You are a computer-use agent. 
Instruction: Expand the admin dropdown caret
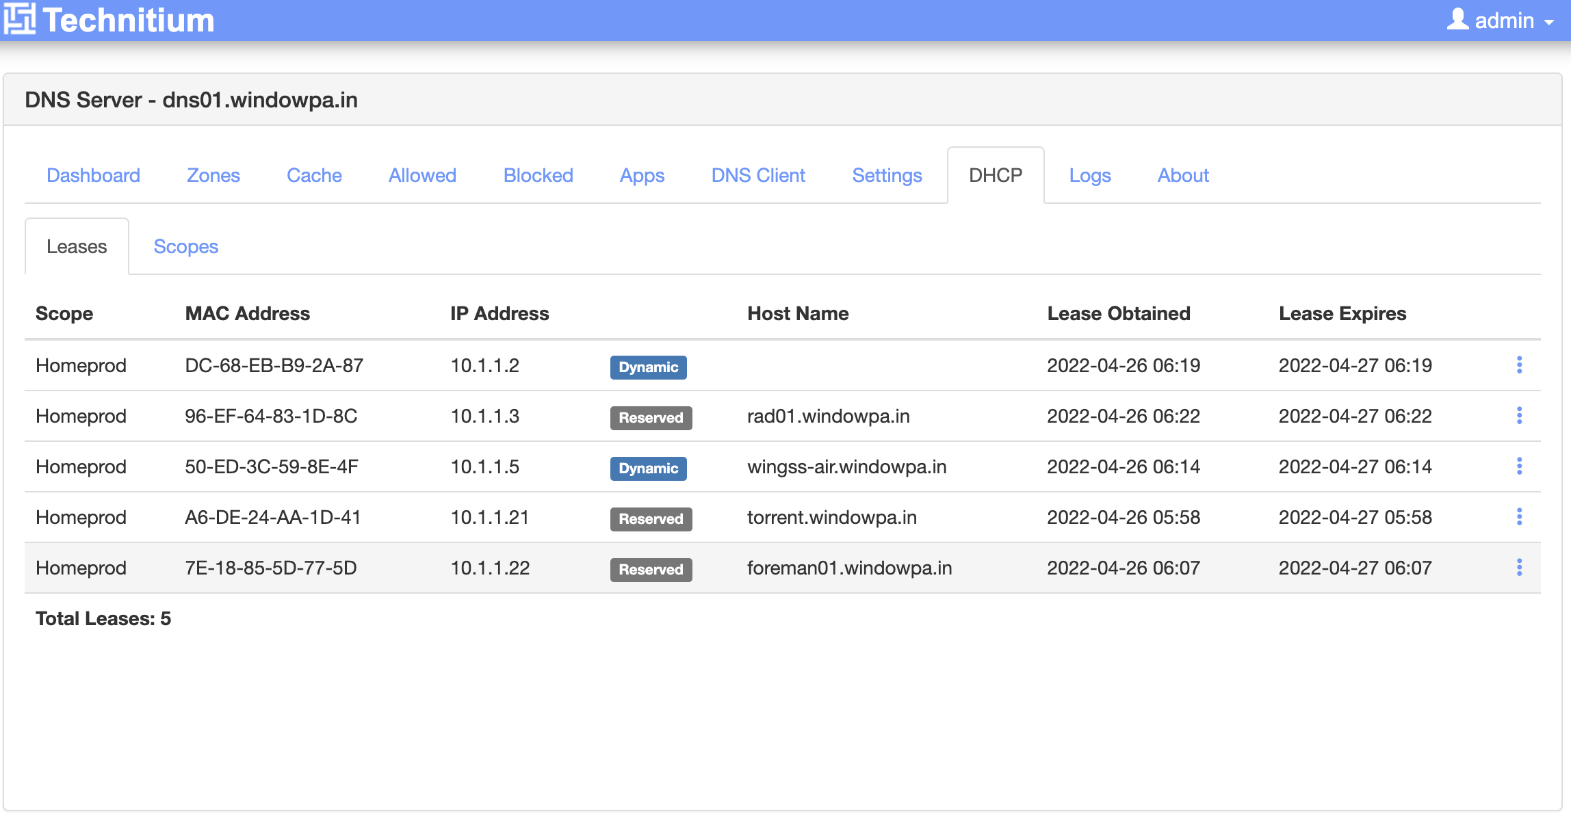1550,23
